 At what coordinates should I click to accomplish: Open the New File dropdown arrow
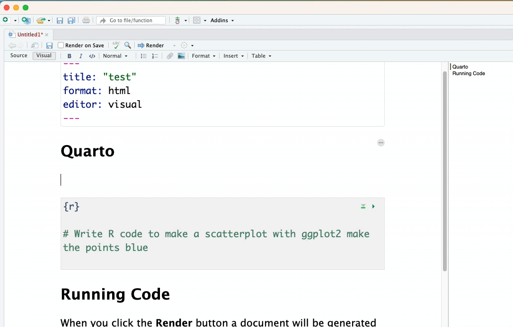coord(15,20)
